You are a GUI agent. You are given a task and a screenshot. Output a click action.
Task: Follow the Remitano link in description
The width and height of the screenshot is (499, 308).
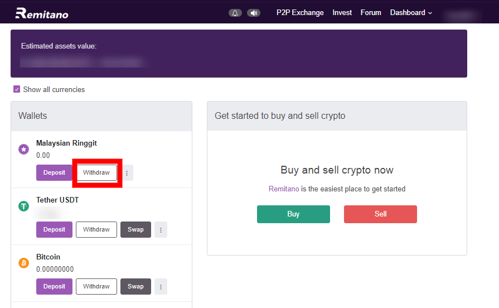coord(283,189)
